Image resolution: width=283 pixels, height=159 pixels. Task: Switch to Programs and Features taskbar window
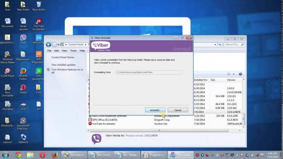154,155
